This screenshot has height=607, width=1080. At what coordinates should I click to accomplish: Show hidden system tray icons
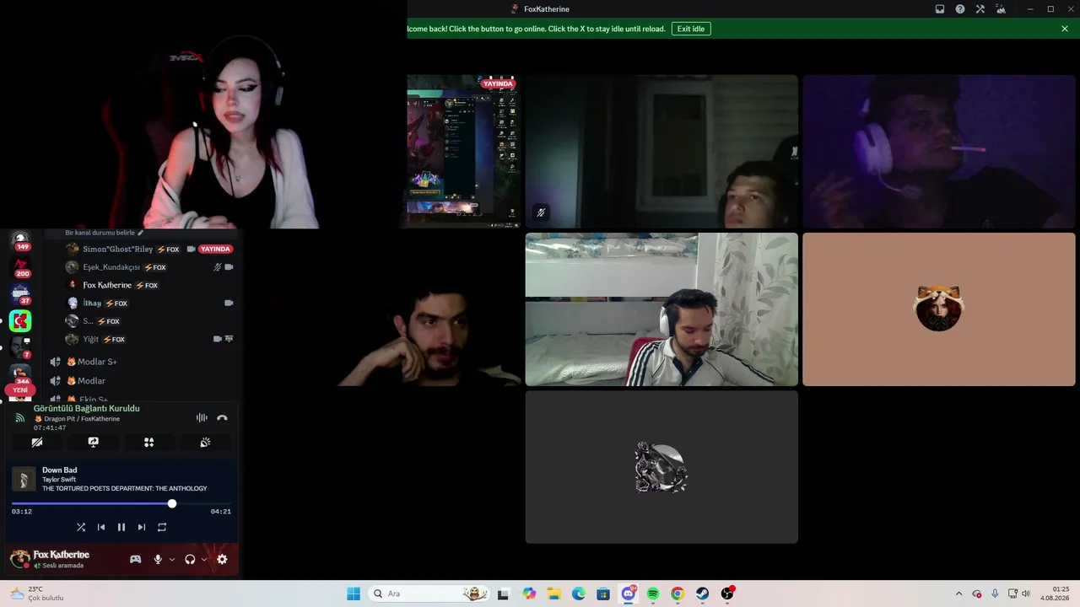(x=958, y=594)
